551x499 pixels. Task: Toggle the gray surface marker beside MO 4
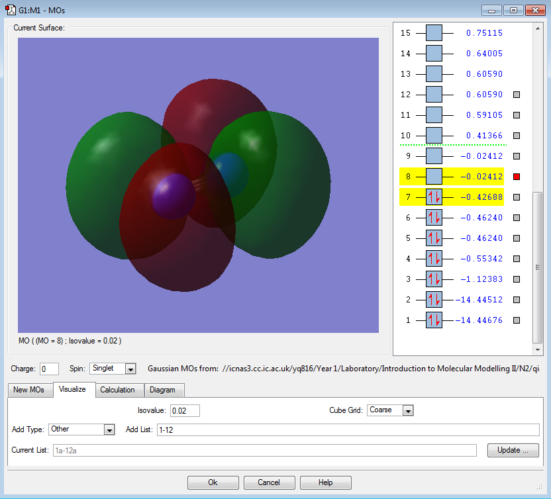[x=517, y=259]
